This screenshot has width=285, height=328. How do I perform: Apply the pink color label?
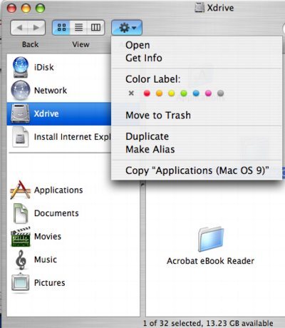[x=208, y=93]
